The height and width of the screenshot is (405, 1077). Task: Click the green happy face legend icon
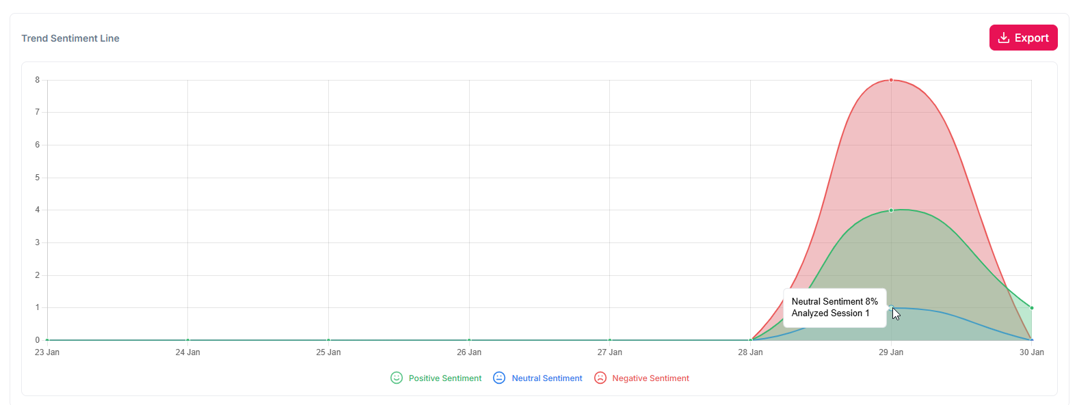click(397, 378)
